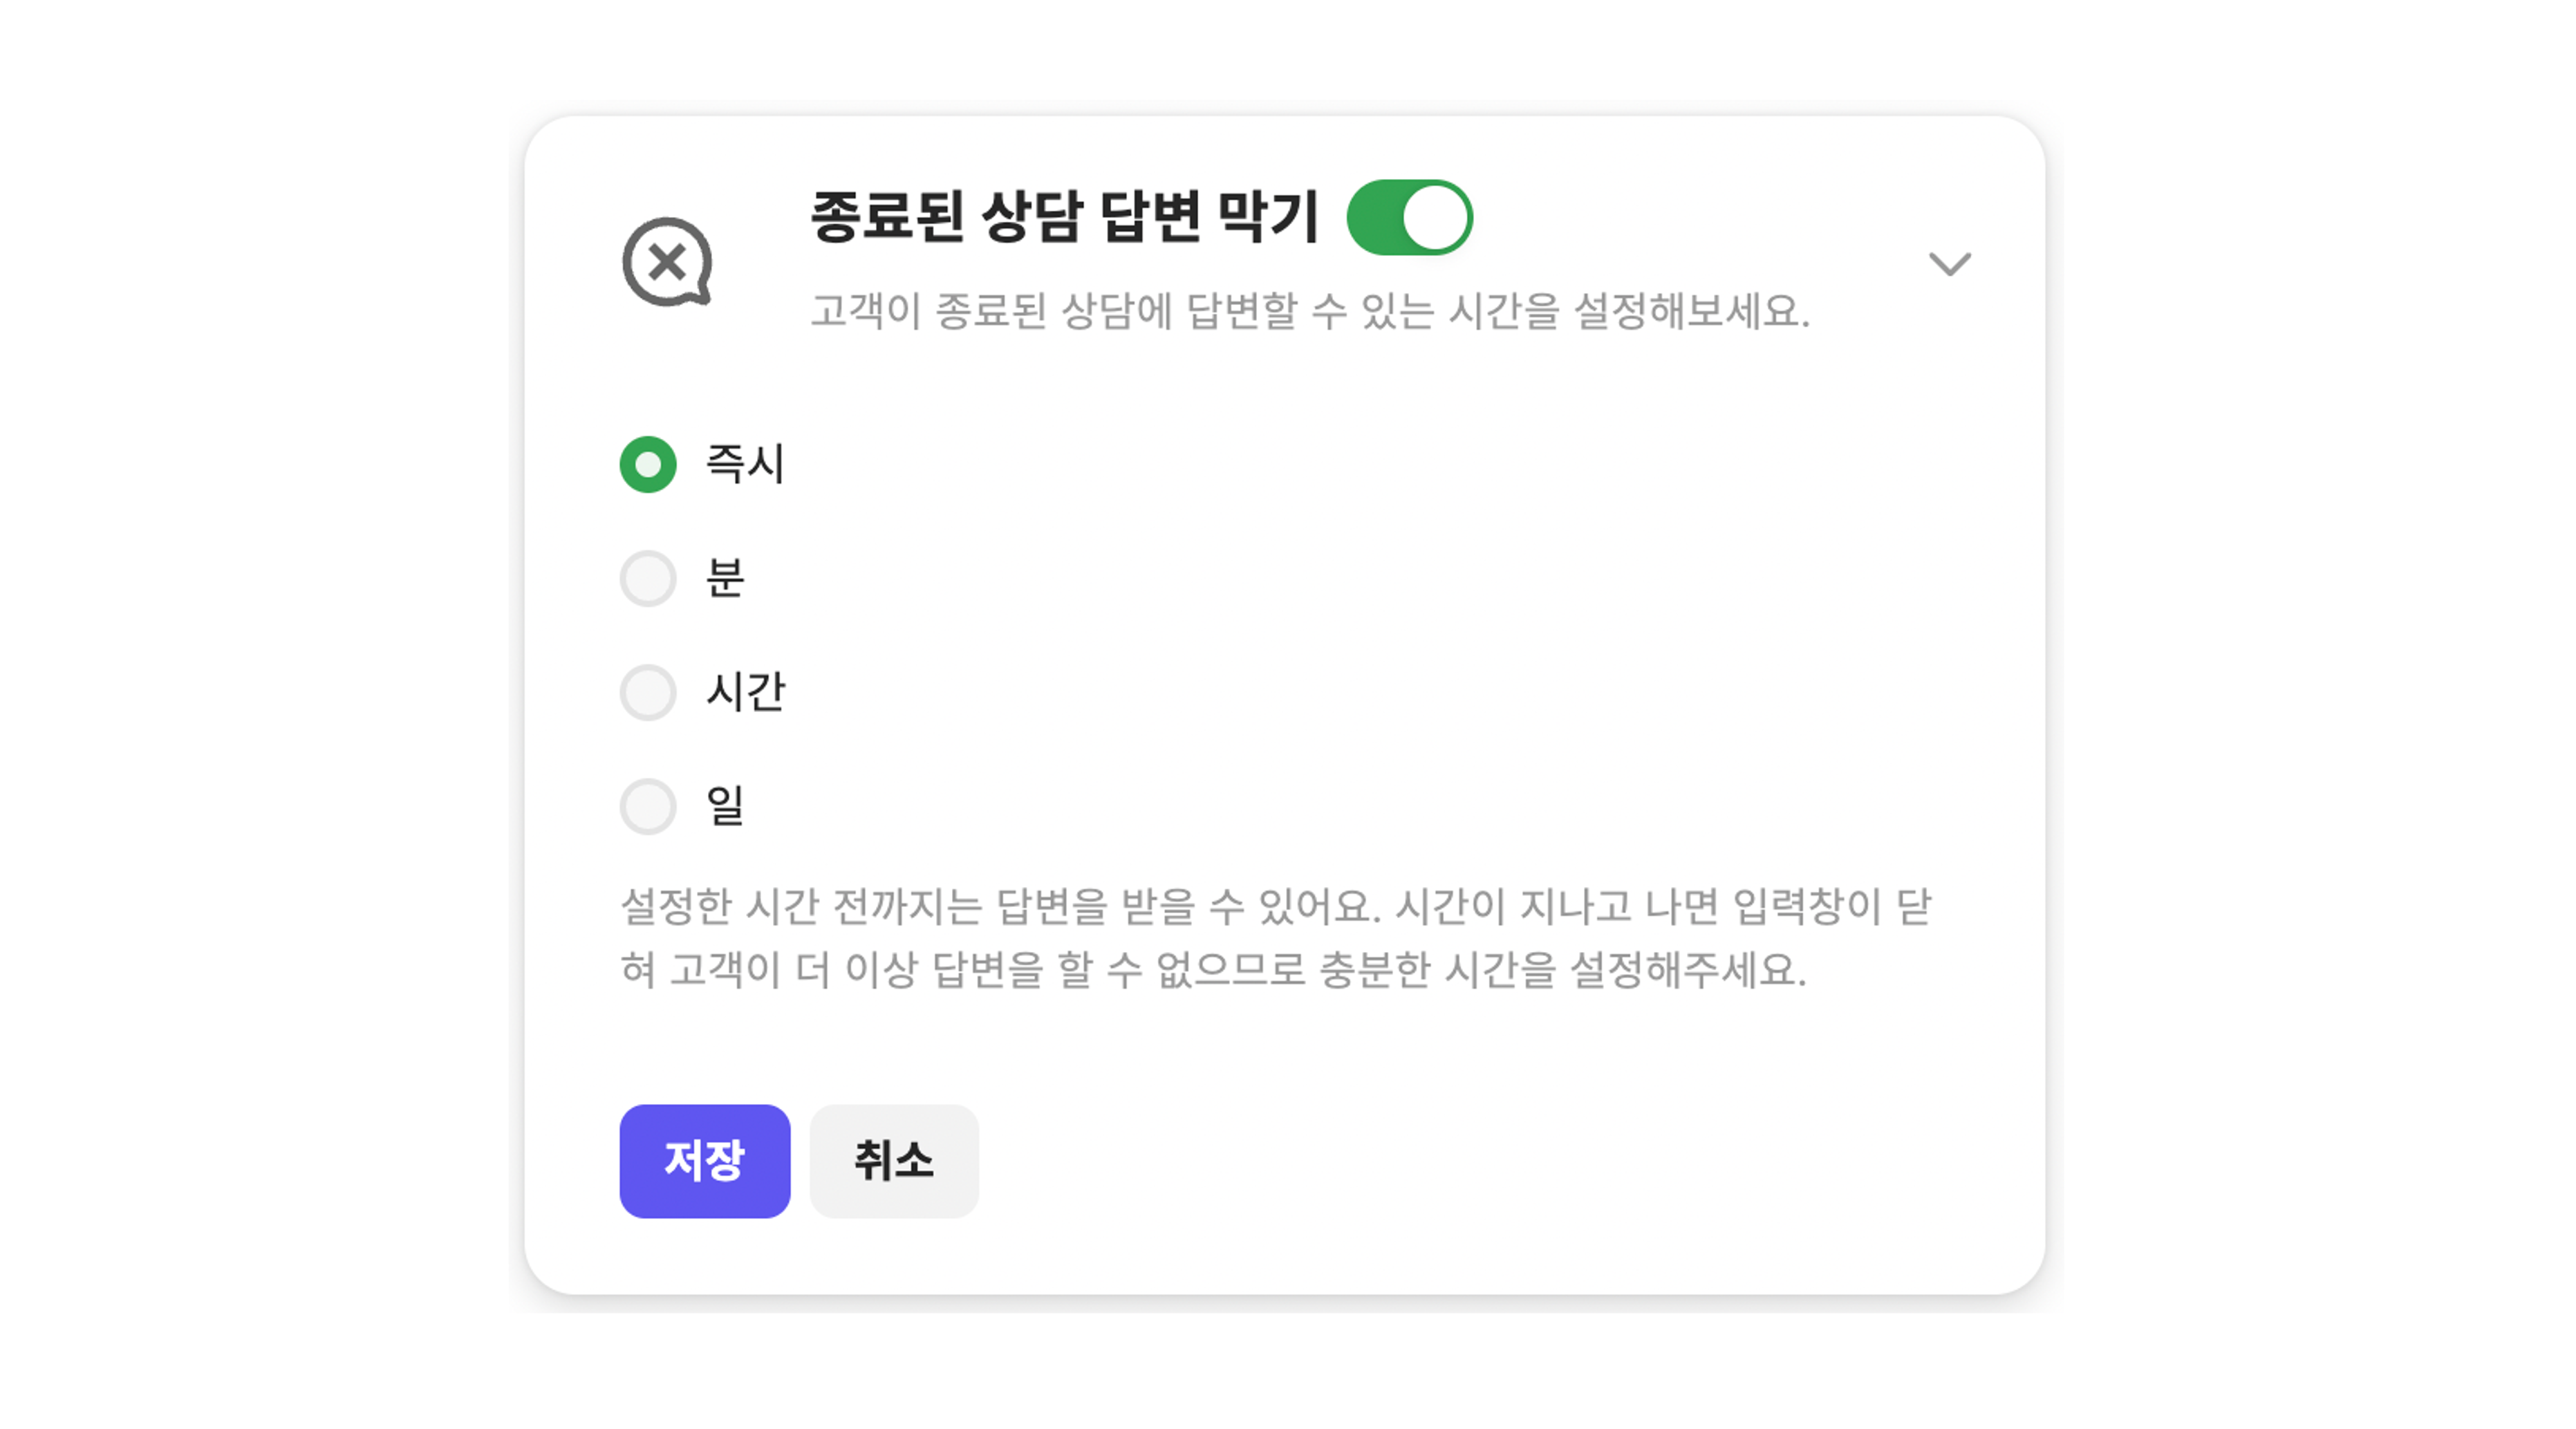This screenshot has height=1429, width=2576.
Task: Click the subtitle starting with 고객이 종료된 상담에
Action: pos(1309,311)
